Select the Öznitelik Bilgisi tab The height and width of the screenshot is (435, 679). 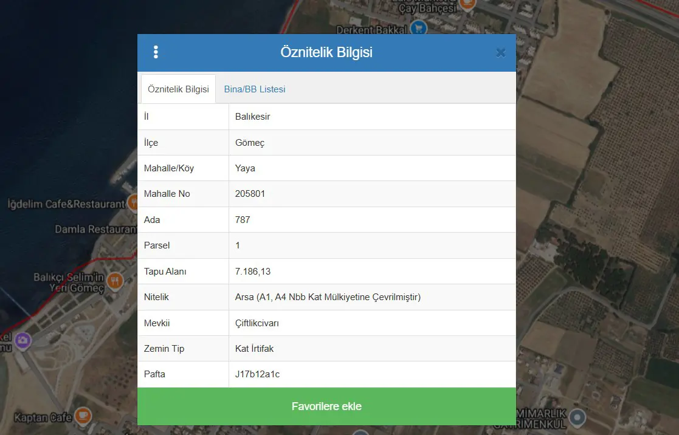tap(178, 89)
